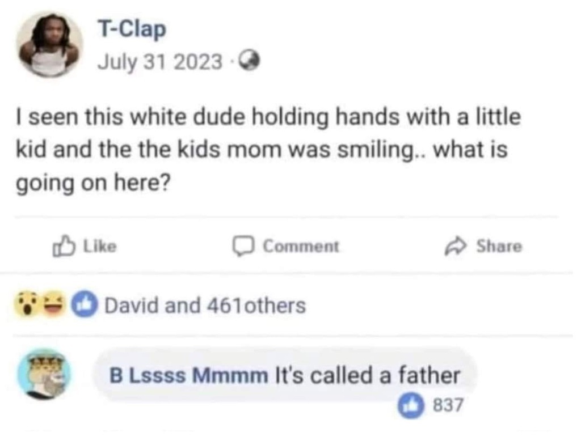This screenshot has height=441, width=581.
Task: Click the blue Like reaction badge near David
Action: click(x=83, y=306)
